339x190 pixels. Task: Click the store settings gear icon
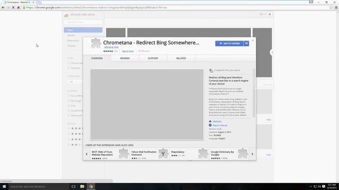270,14
